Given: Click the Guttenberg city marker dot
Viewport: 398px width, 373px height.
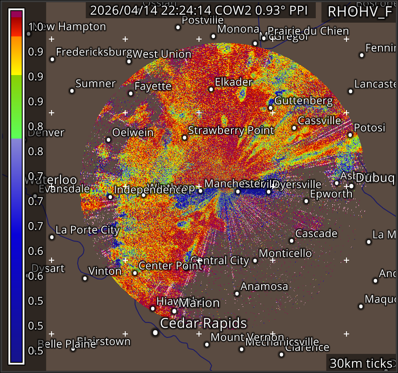Looking at the screenshot, I should click(x=271, y=108).
